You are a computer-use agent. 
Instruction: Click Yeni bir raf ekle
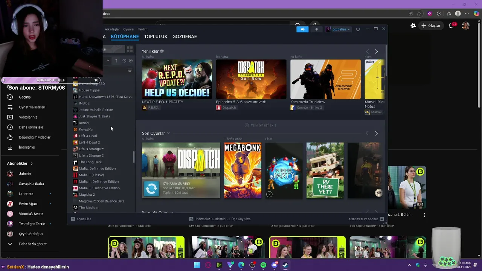pyautogui.click(x=261, y=125)
